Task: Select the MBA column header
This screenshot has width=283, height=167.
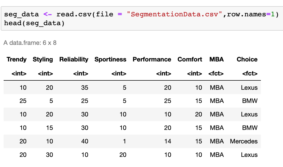Action: (216, 59)
